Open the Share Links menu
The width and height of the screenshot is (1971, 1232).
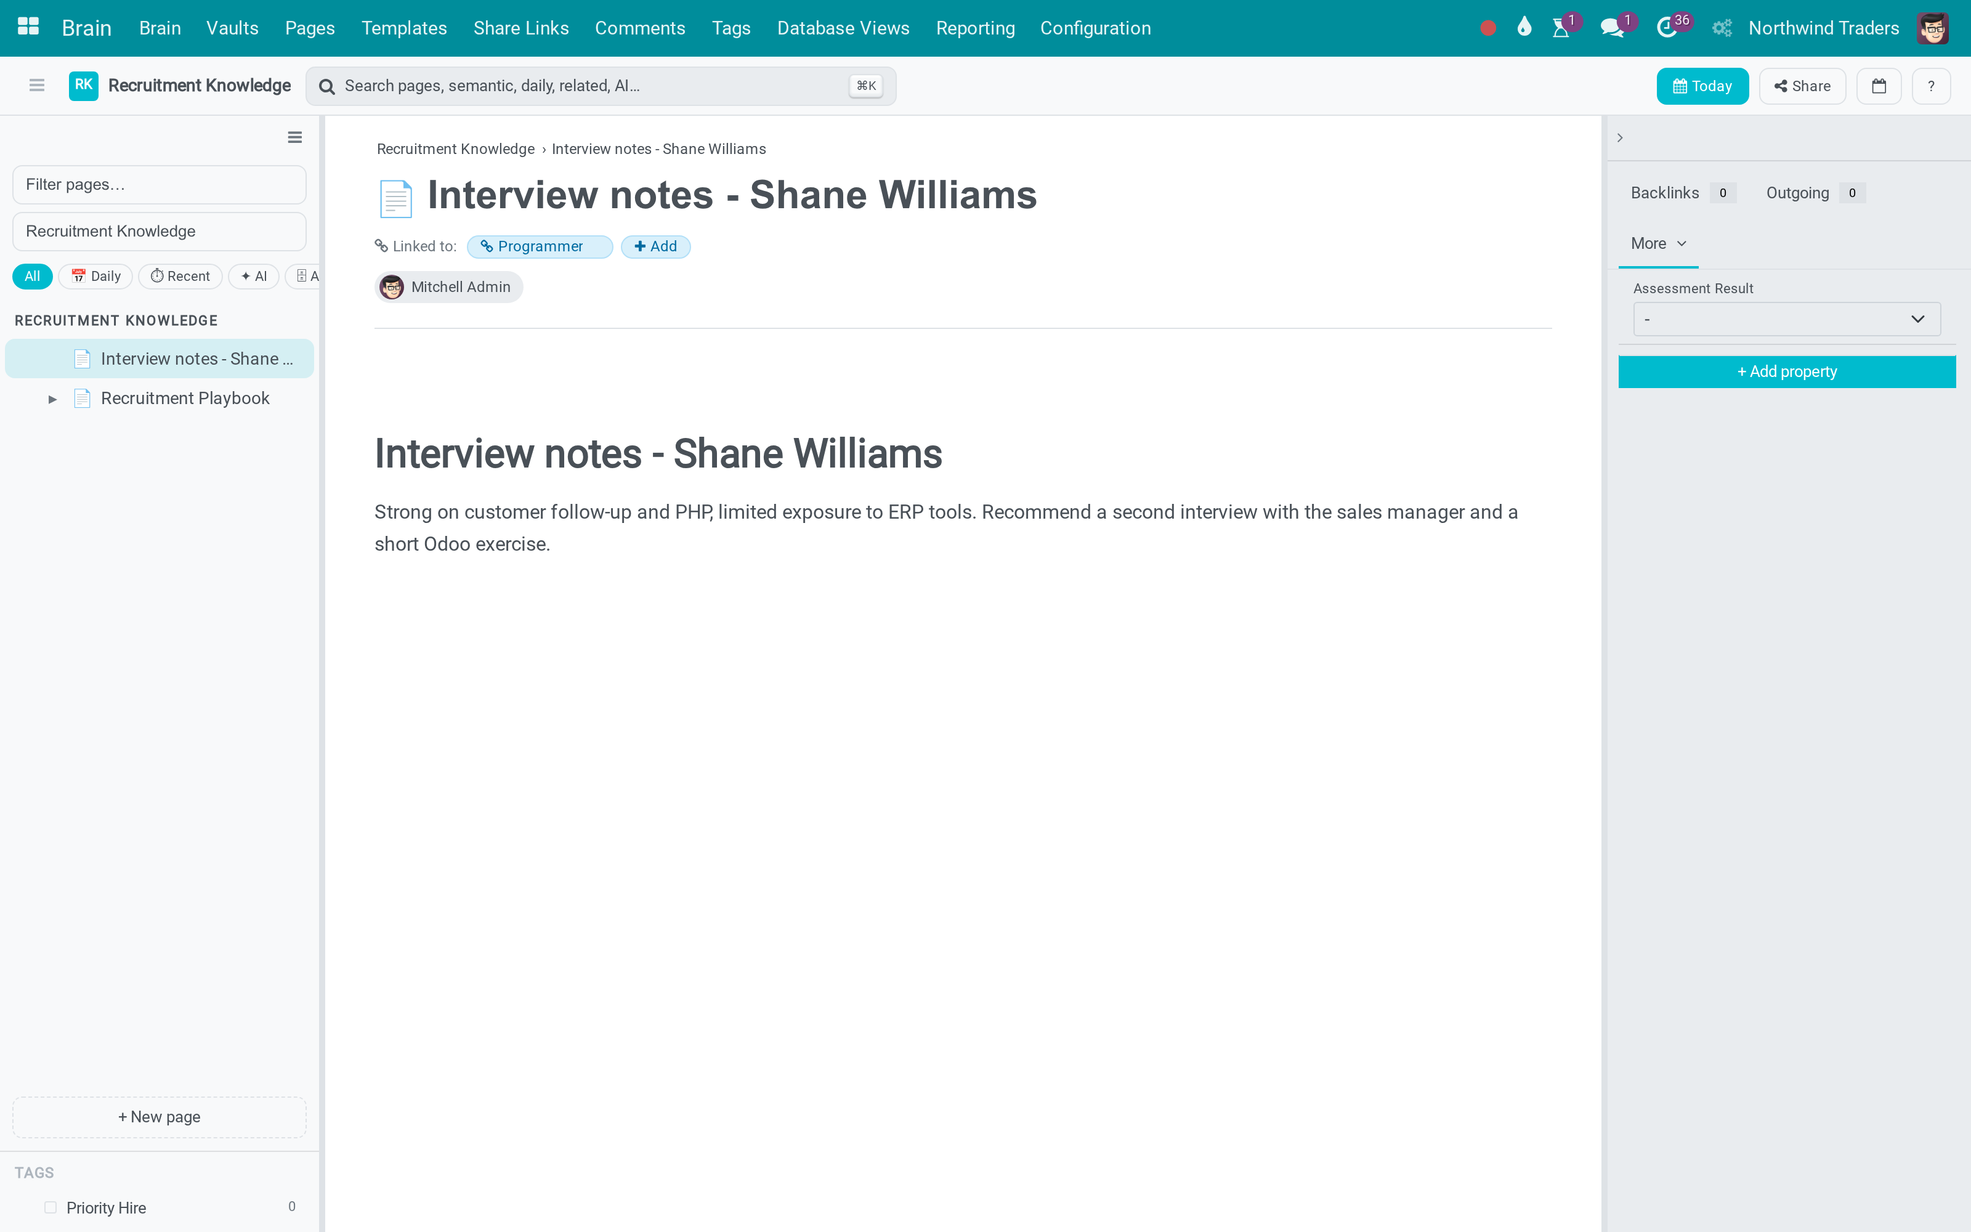click(520, 28)
